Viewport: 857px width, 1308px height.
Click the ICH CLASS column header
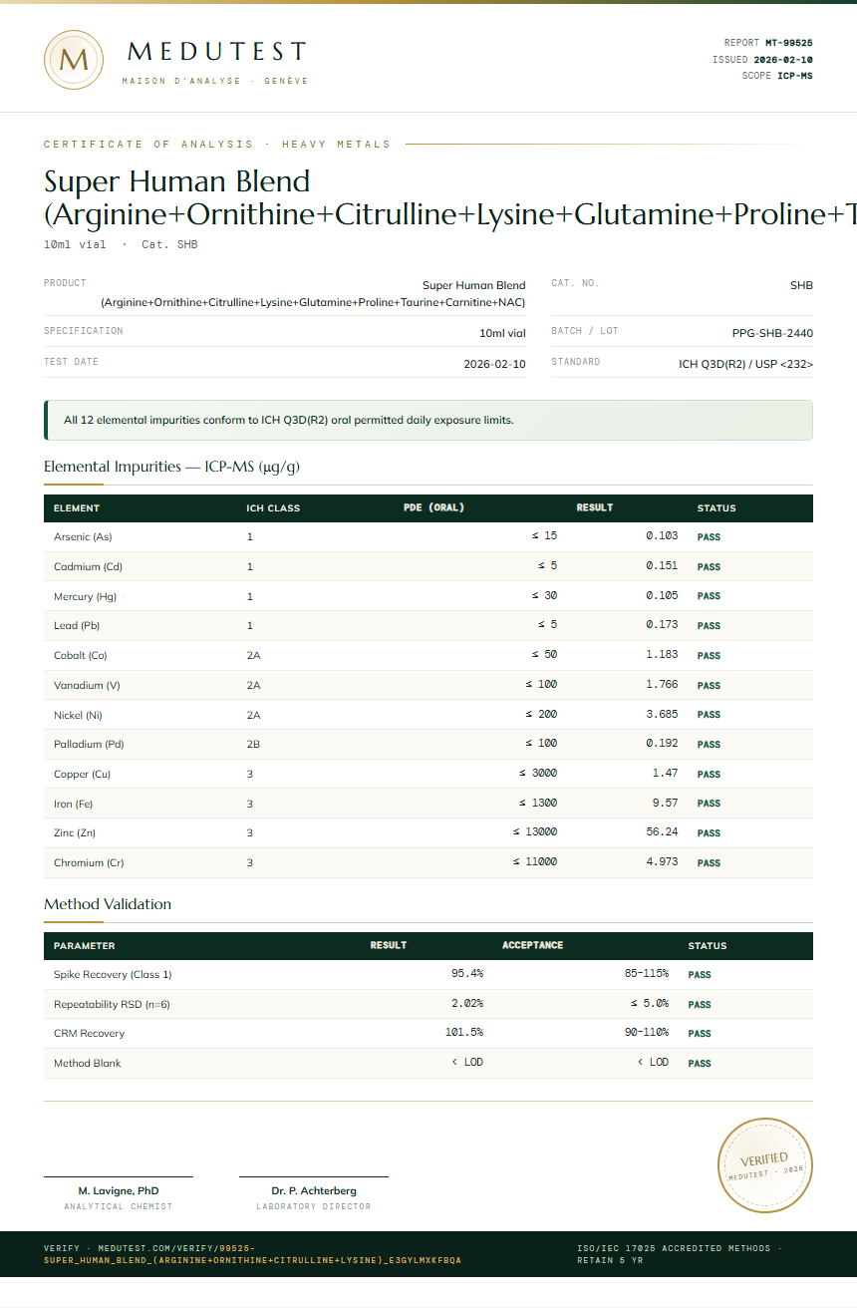273,508
